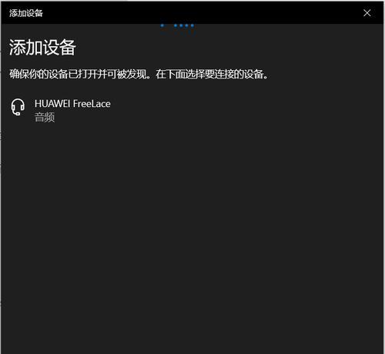Click the headset icon for HUAWEI FreeLace
The image size is (385, 354).
[x=18, y=107]
